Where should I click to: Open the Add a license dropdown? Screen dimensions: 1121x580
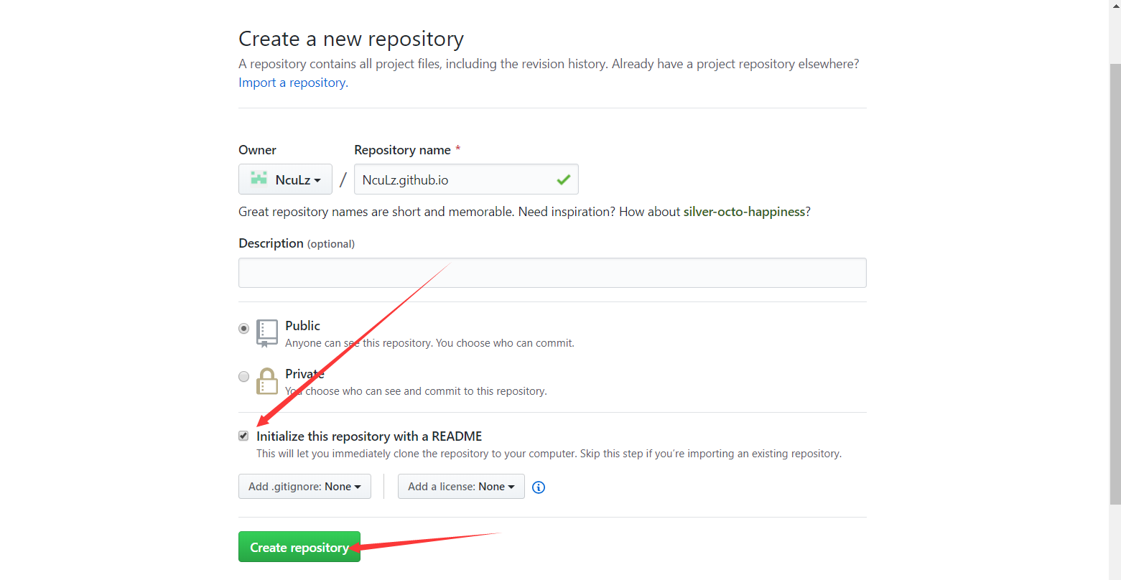coord(461,486)
